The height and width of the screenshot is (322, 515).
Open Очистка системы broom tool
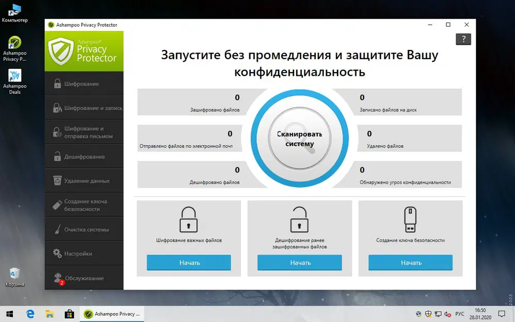(84, 228)
